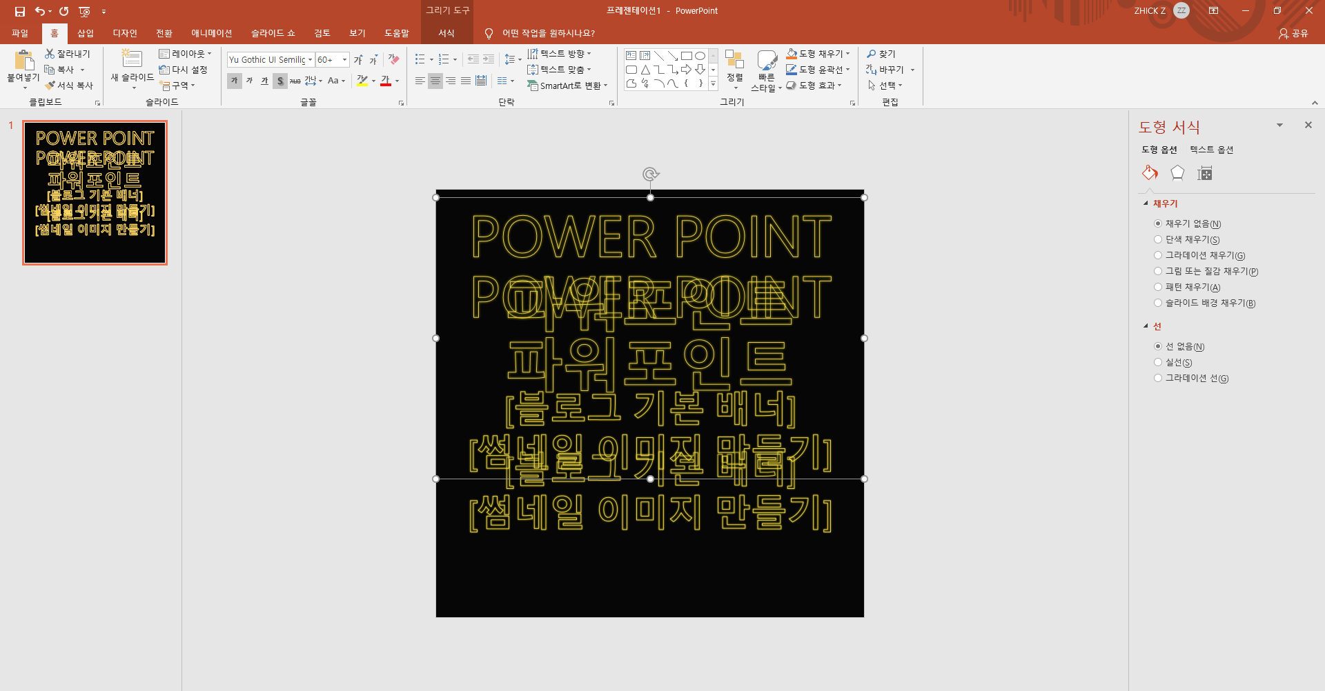1325x691 pixels.
Task: Switch to the 애니메이션 ribbon tab
Action: tap(212, 33)
